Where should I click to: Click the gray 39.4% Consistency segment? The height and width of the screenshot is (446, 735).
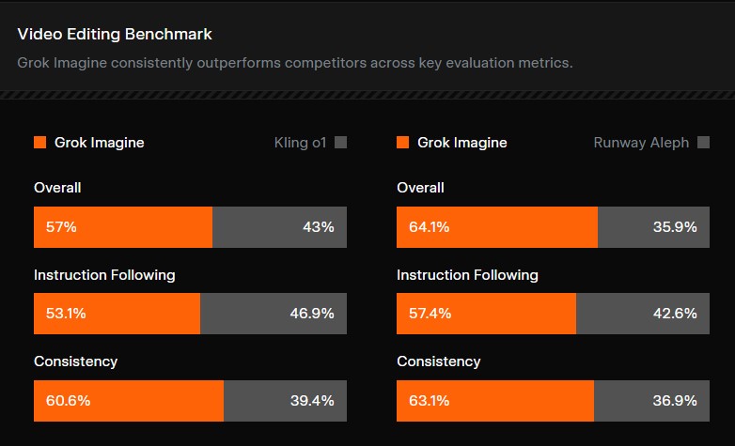(x=285, y=400)
